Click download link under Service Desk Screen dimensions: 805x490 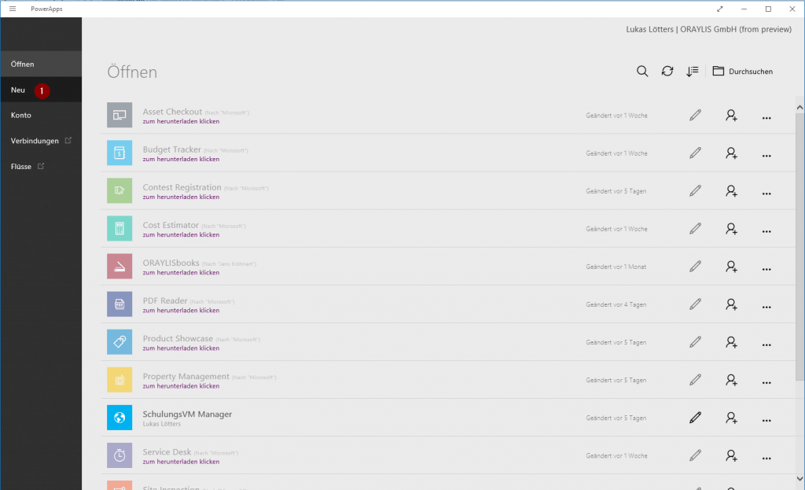tap(181, 462)
